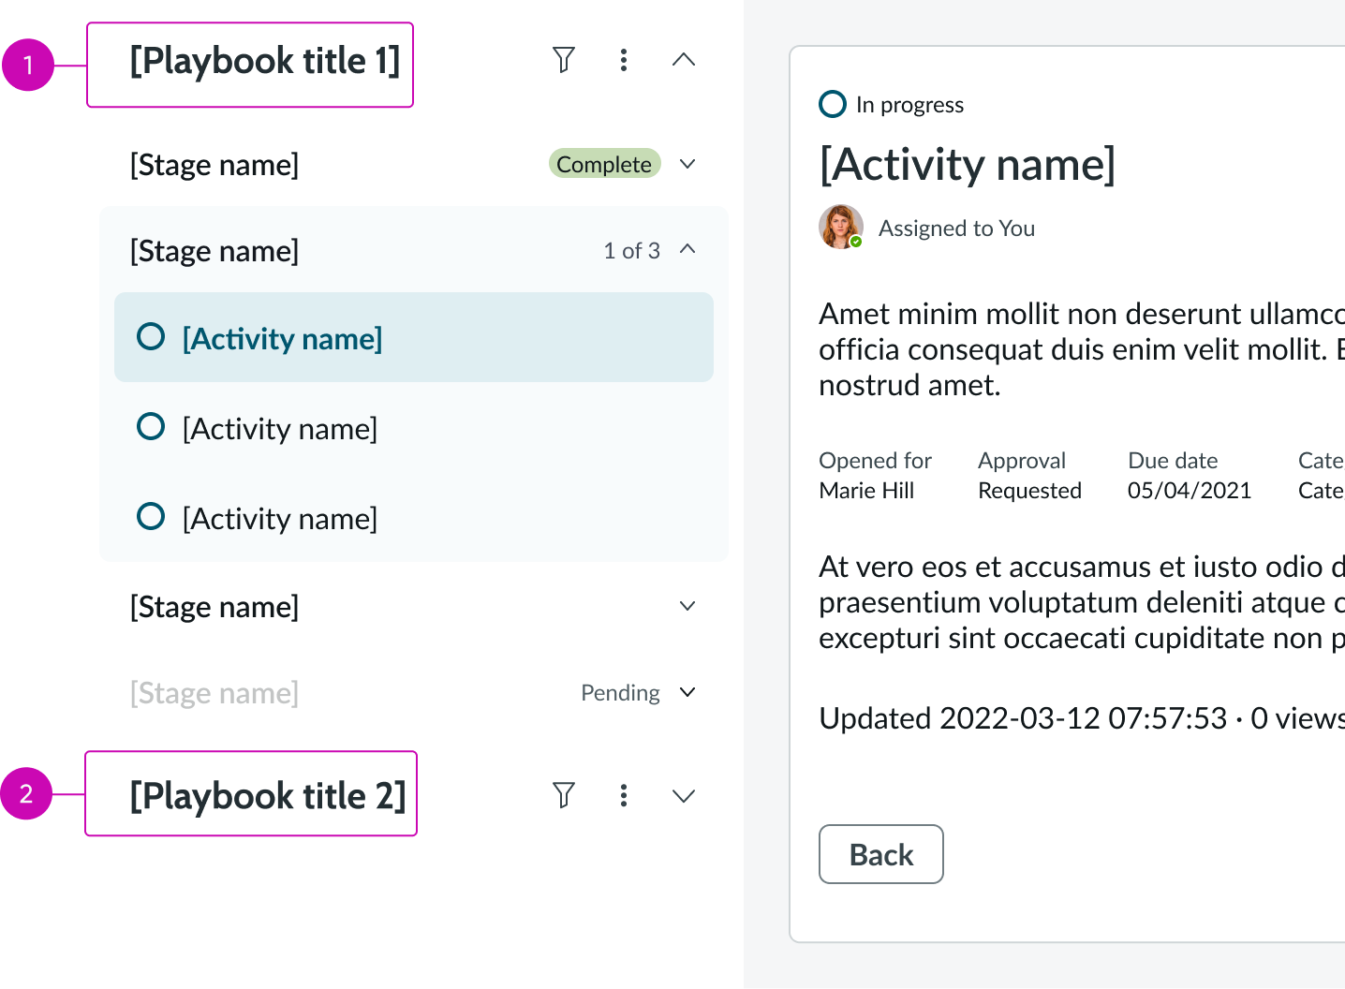1345x989 pixels.
Task: Expand the Pending stage chevron
Action: [687, 692]
